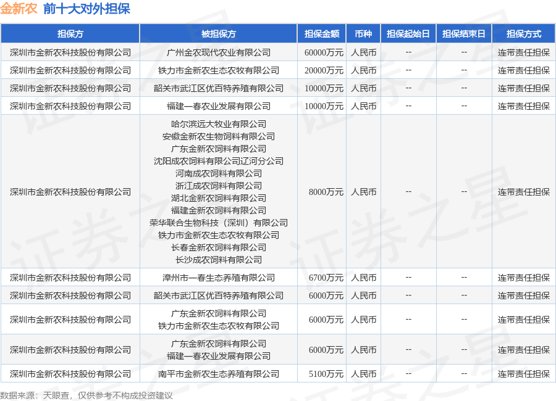Select the 担保金额 column header
The image size is (556, 401).
[322, 34]
